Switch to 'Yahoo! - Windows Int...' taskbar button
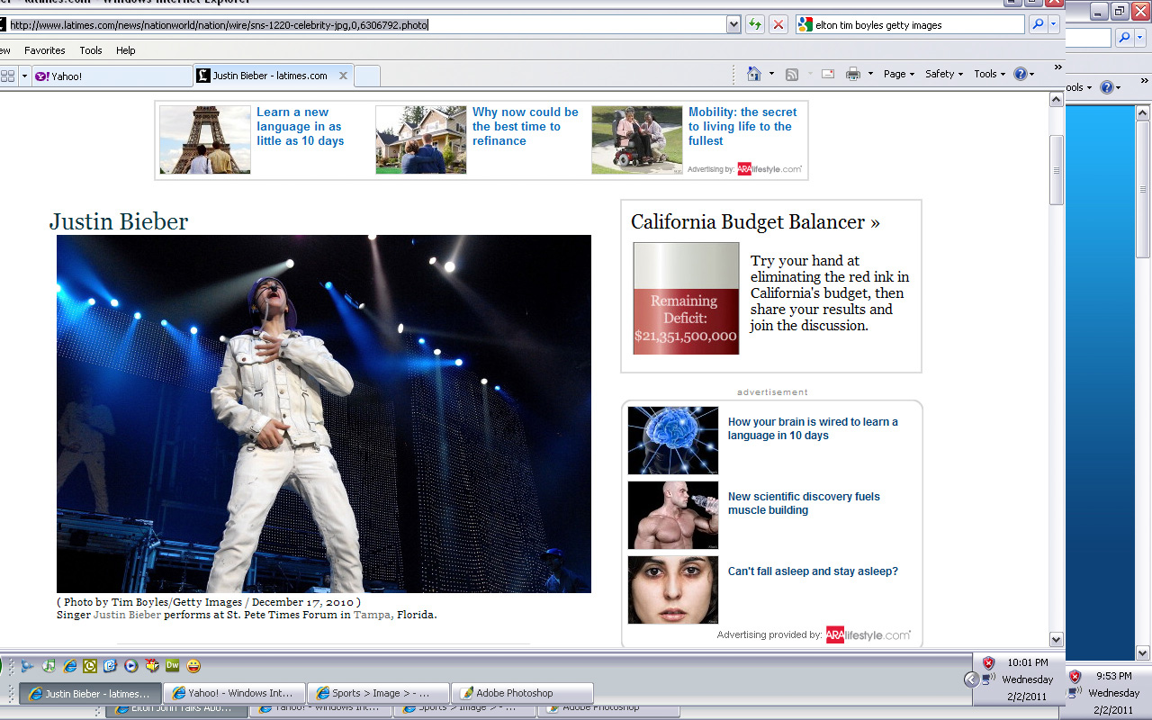The height and width of the screenshot is (720, 1152). (x=234, y=693)
